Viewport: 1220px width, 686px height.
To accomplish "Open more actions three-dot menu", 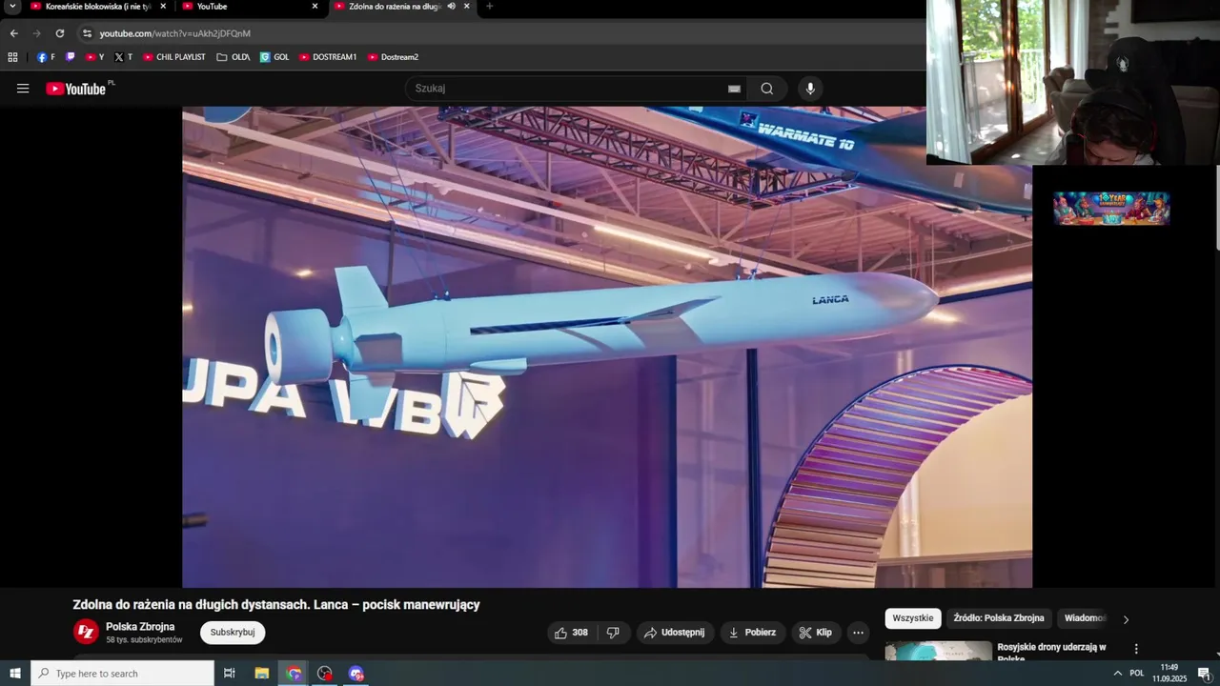I will pos(858,633).
